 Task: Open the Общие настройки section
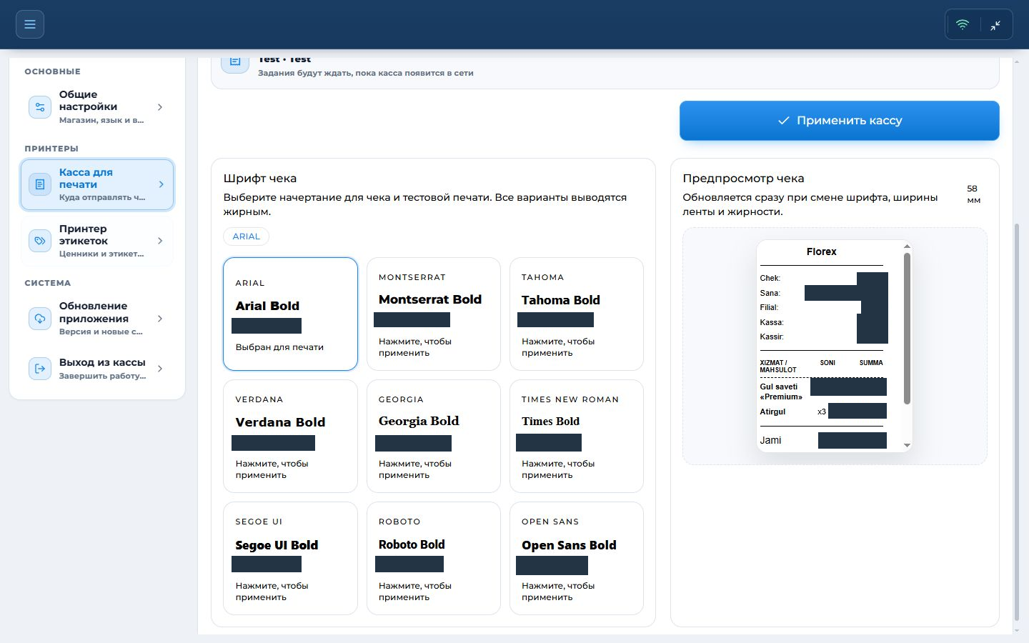click(x=97, y=107)
